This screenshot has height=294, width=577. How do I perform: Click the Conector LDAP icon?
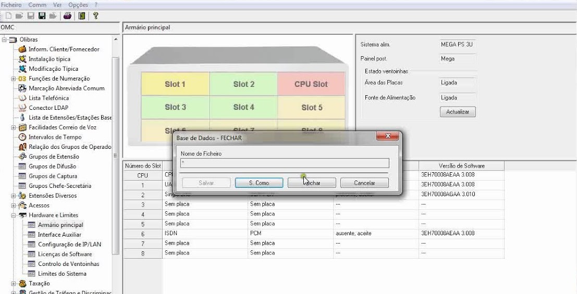(22, 108)
